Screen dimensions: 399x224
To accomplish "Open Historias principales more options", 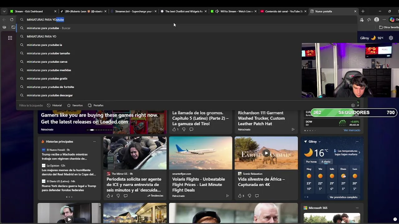I will coord(94,142).
